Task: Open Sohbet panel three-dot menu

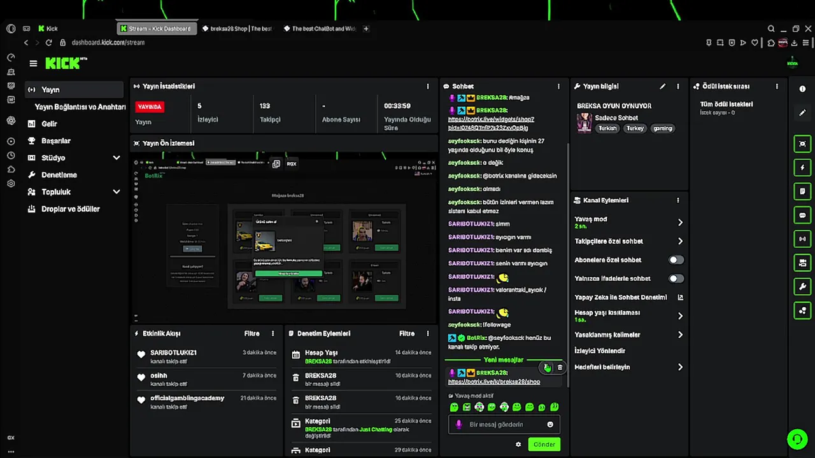Action: (x=559, y=87)
